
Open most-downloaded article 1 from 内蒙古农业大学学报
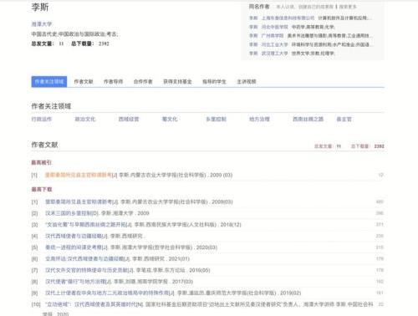pyautogui.click(x=79, y=201)
